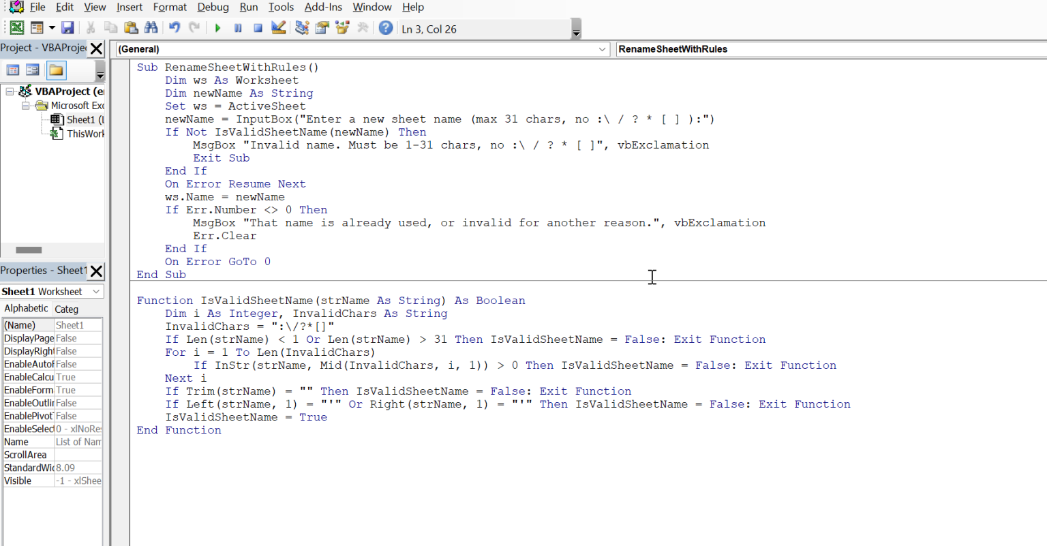The width and height of the screenshot is (1047, 546).
Task: Expand the Sheet1 Worksheet properties dropdown
Action: (96, 292)
